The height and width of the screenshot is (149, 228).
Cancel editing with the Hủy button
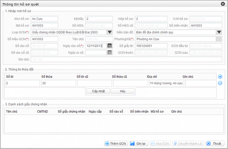(x=123, y=91)
